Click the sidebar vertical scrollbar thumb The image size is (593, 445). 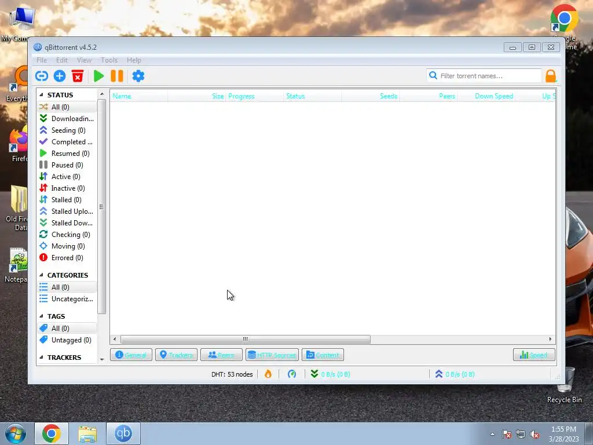[x=101, y=207]
